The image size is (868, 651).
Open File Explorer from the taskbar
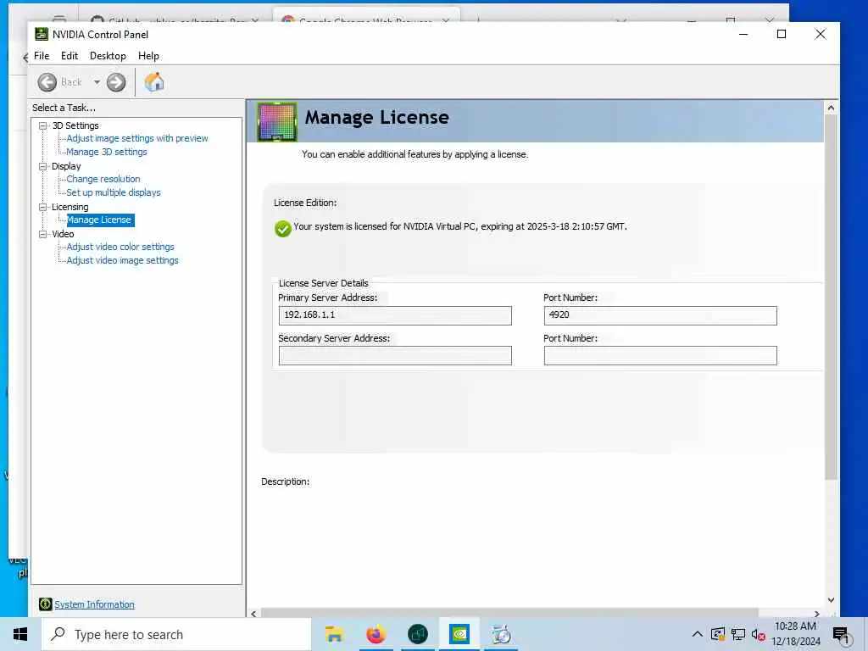click(x=334, y=634)
